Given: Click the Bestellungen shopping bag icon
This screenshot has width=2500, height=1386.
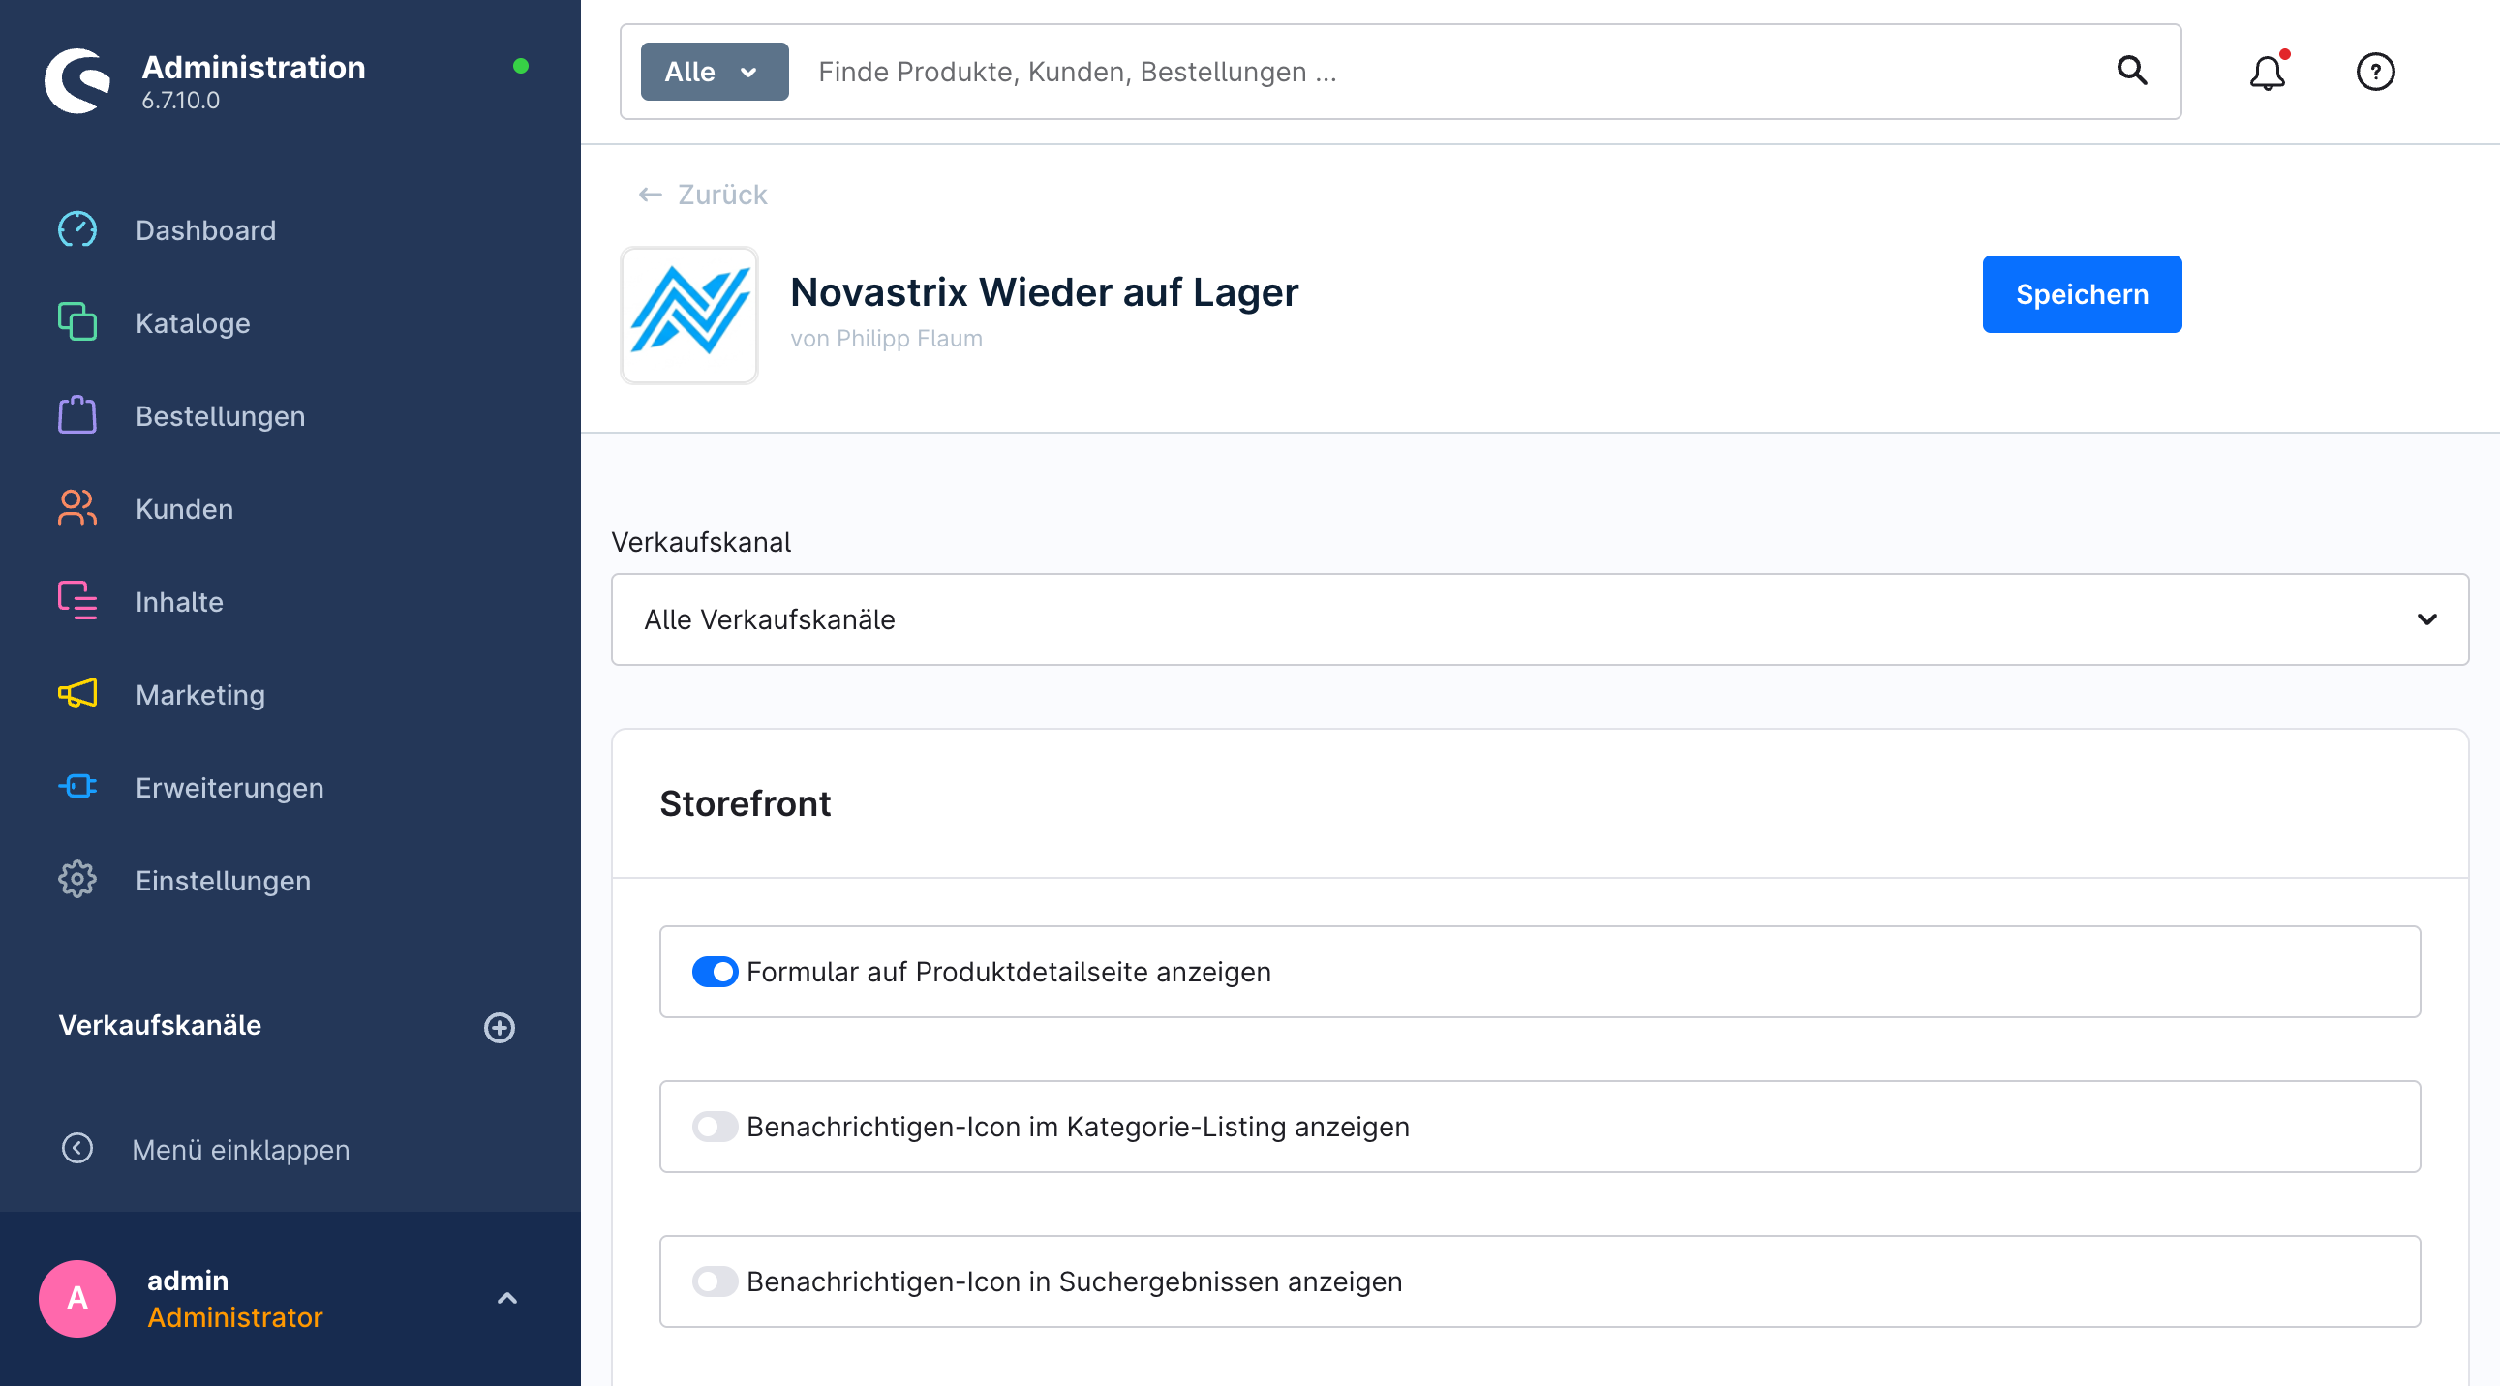Looking at the screenshot, I should point(77,415).
